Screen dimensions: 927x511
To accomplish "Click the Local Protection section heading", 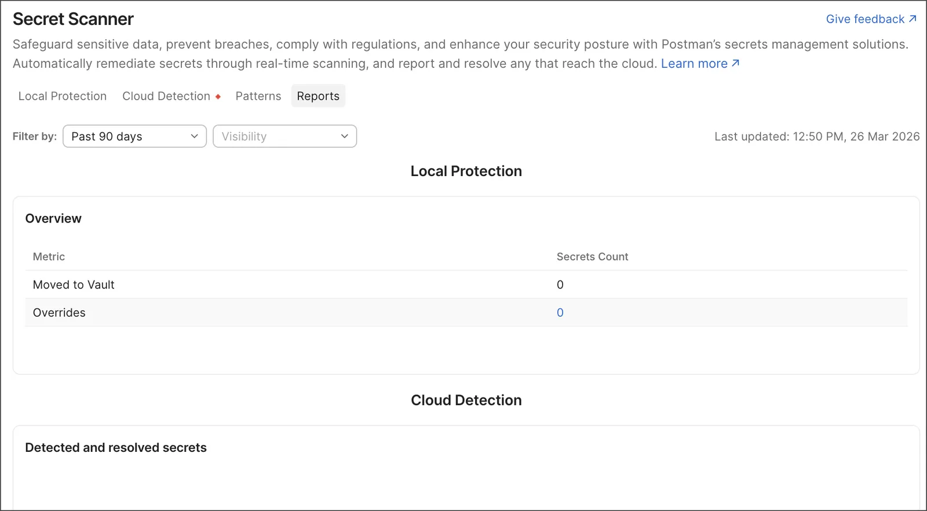I will [x=466, y=171].
